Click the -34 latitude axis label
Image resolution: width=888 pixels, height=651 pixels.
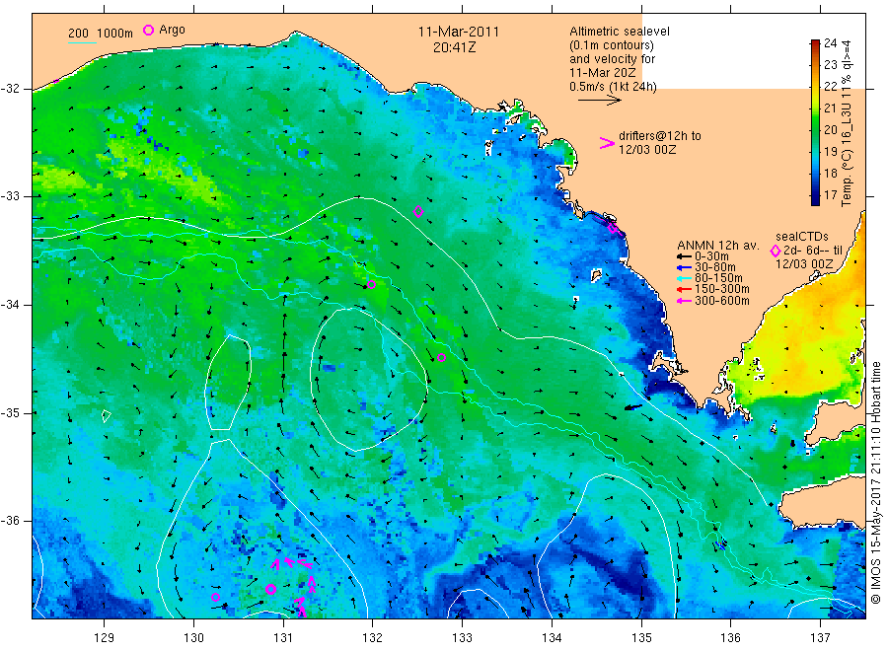[x=10, y=305]
